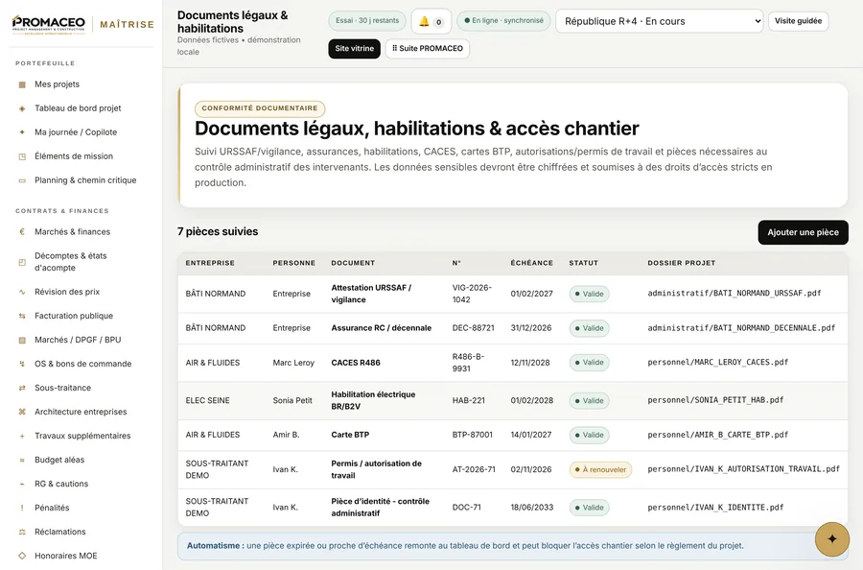Image resolution: width=863 pixels, height=570 pixels.
Task: Select the Assurance RC / décennale document
Action: click(x=382, y=327)
